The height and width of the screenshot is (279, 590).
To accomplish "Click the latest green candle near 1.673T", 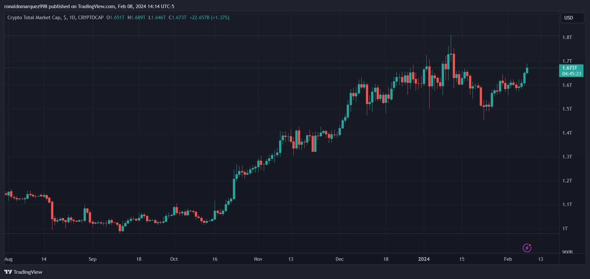I will click(527, 70).
